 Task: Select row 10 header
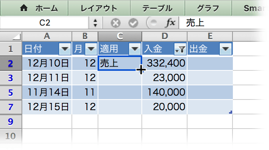11,136
